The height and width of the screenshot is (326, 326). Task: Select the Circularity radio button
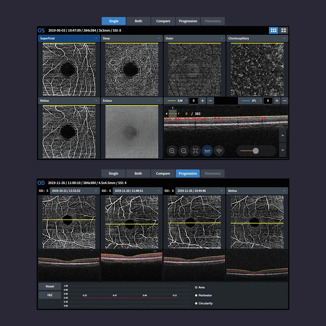(x=196, y=303)
